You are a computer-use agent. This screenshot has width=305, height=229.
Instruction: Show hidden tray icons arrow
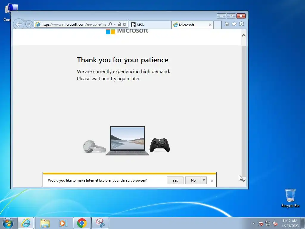[253, 223]
